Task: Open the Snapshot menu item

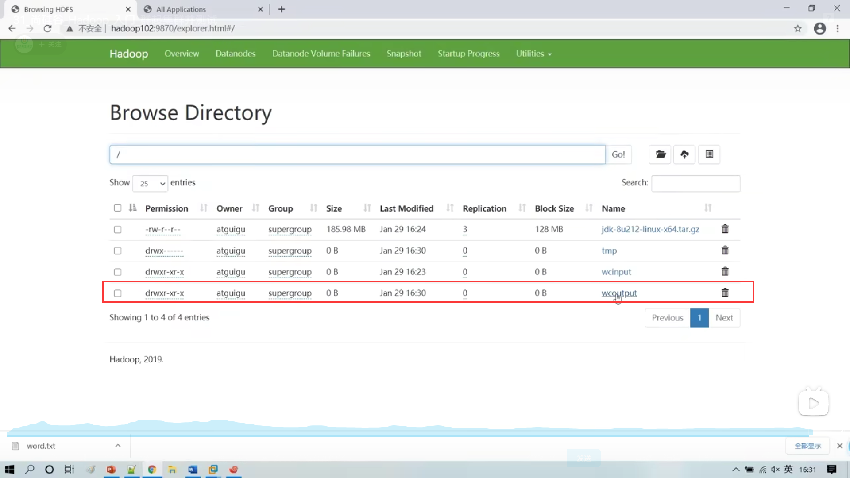Action: [404, 54]
